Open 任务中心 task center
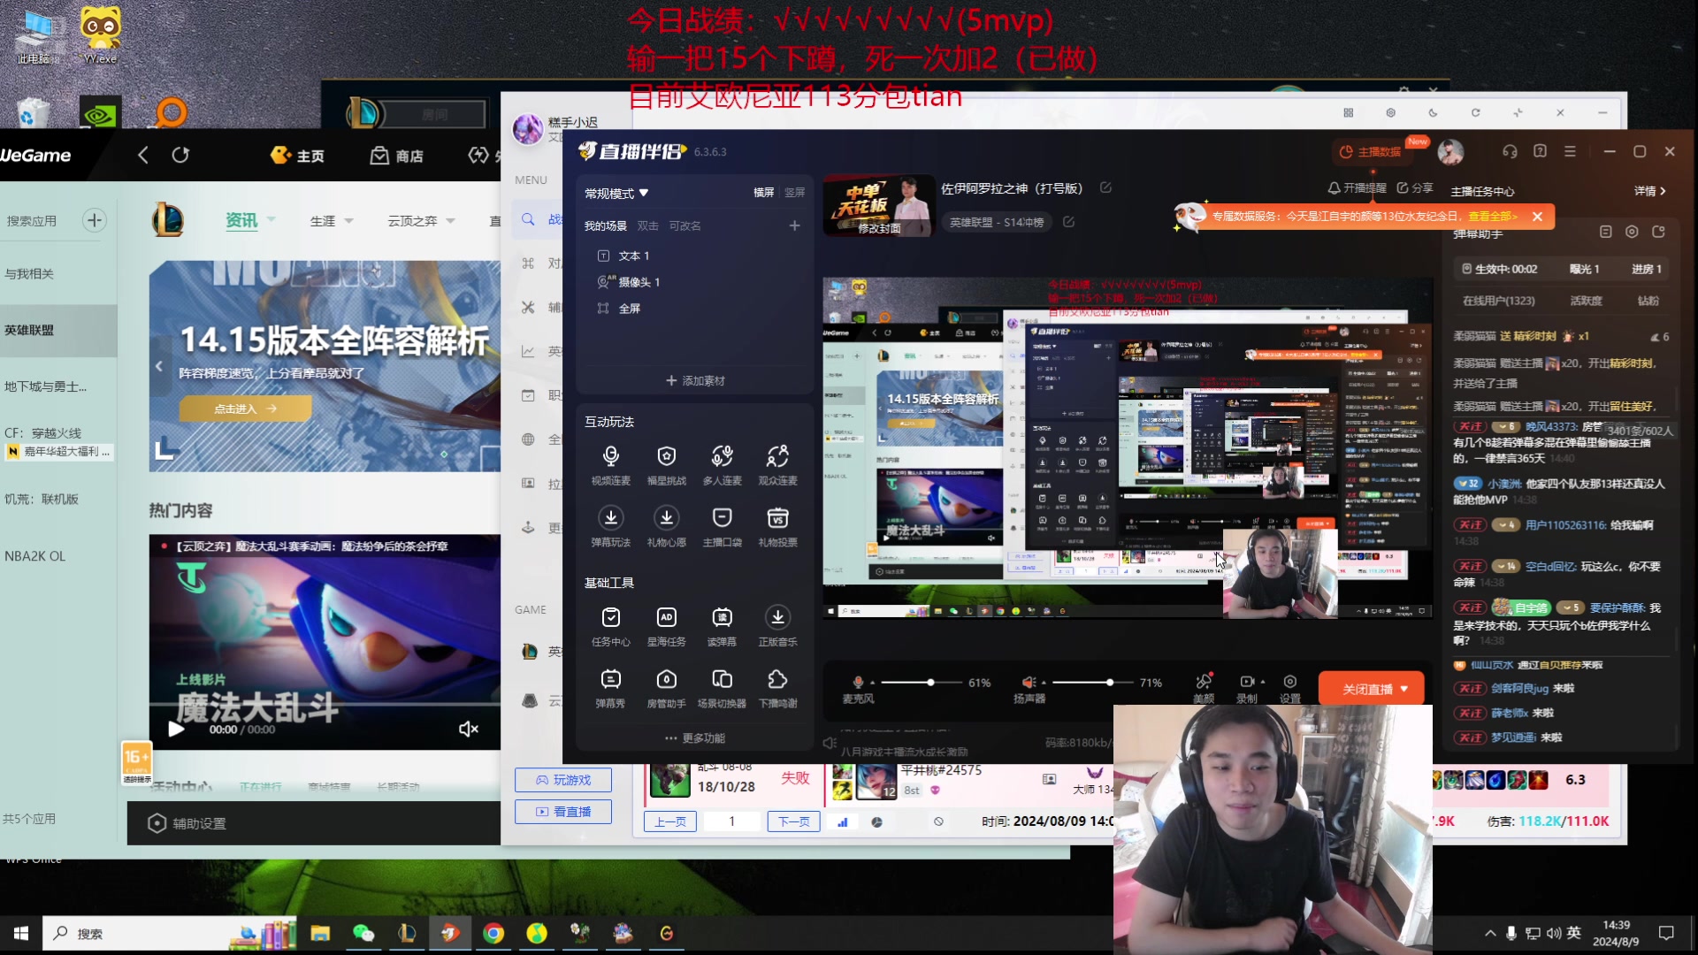Screen dimensions: 1698x955 click(x=610, y=618)
